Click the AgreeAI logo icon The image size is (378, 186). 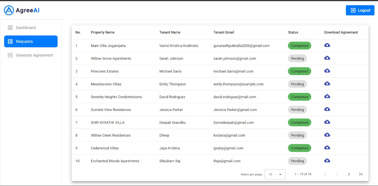[x=9, y=10]
